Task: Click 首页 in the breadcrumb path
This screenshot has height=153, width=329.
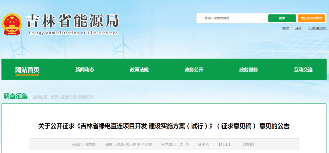Action: (x=55, y=97)
